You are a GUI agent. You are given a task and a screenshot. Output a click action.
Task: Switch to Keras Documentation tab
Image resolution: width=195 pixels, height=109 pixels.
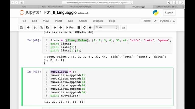click(53, 7)
